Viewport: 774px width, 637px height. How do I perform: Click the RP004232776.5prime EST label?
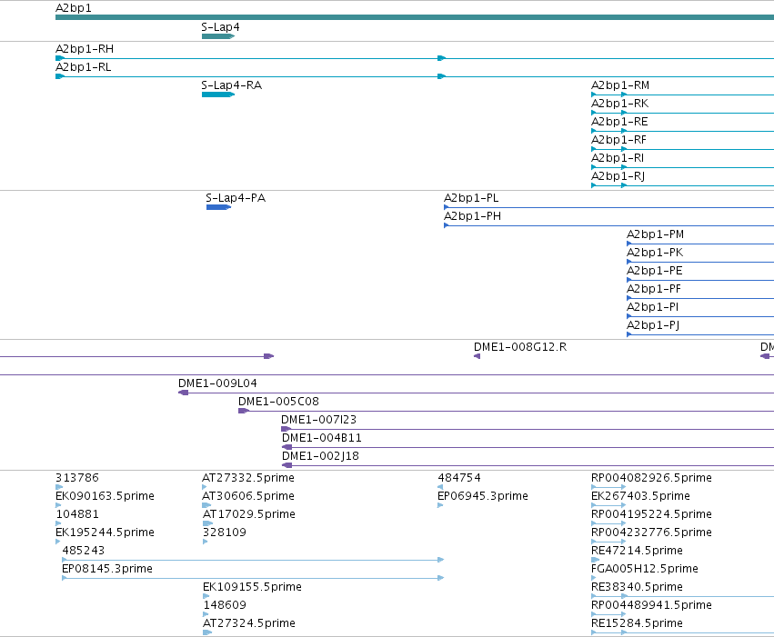pos(651,533)
